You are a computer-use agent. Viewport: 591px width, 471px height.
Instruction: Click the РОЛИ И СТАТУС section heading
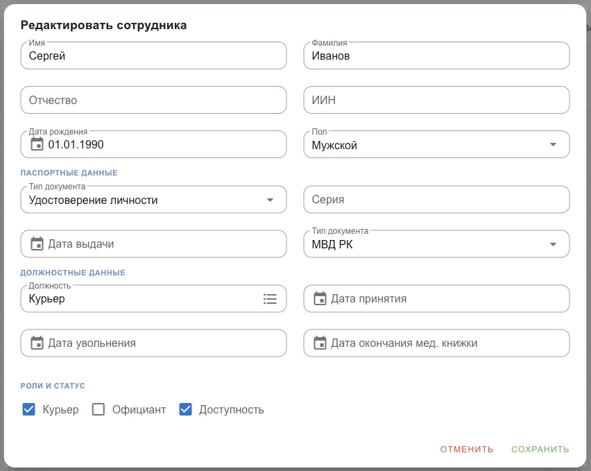click(x=53, y=386)
